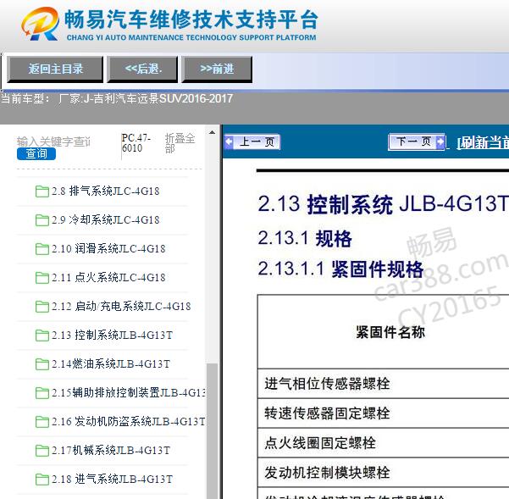509x499 pixels.
Task: Click folder icon of 2.8 排气系统JLC-4G18
Action: coord(41,191)
